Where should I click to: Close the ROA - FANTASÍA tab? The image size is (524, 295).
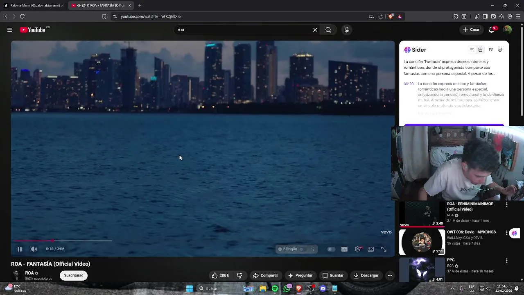(x=130, y=5)
